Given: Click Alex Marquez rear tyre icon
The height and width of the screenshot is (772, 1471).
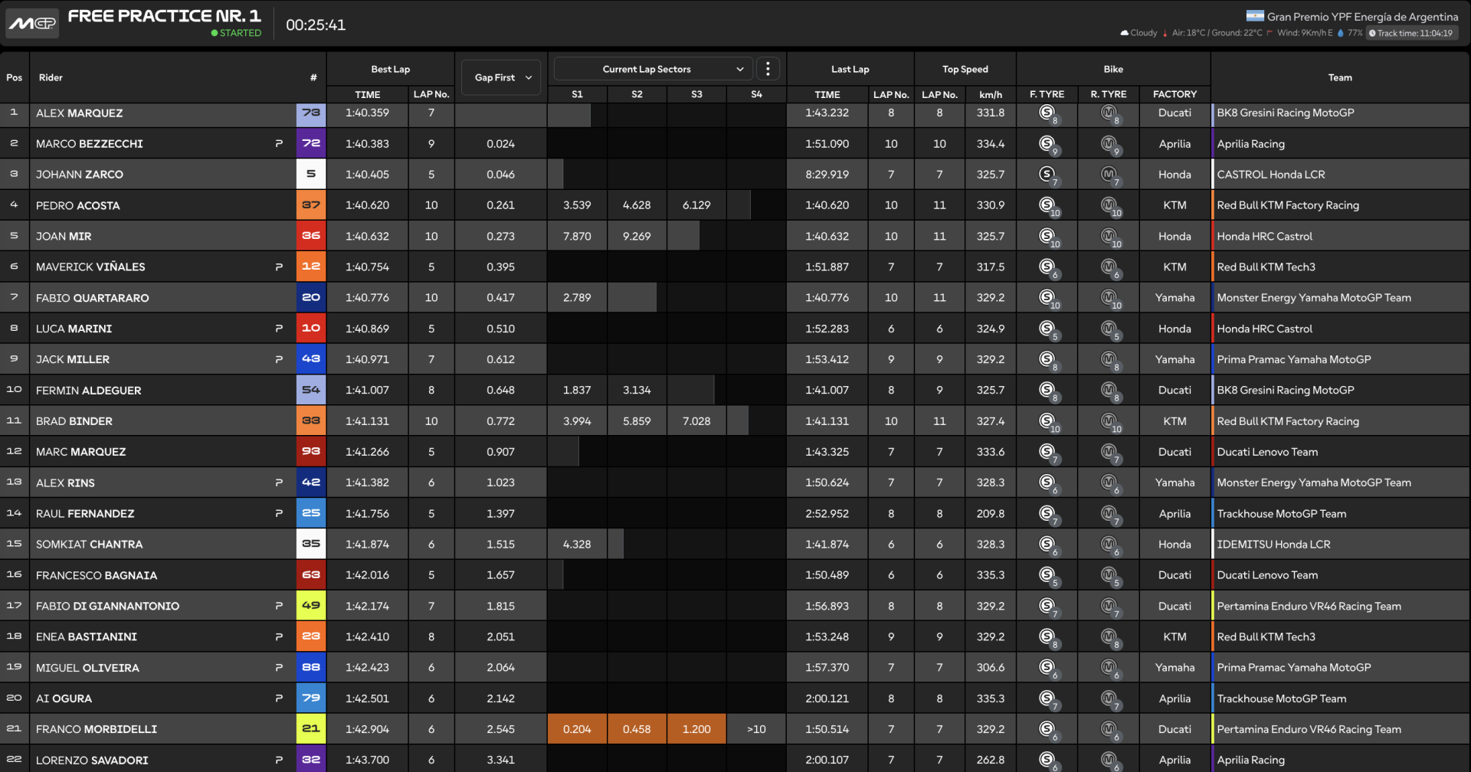Looking at the screenshot, I should [1109, 113].
